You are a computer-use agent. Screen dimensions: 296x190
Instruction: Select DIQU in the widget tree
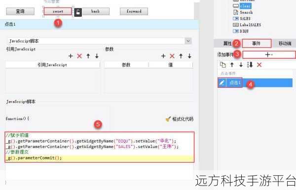point(244,31)
